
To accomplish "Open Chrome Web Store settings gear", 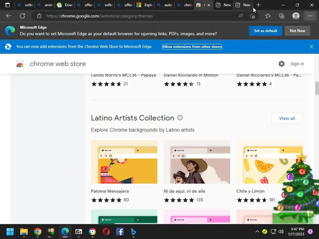I will pyautogui.click(x=282, y=64).
